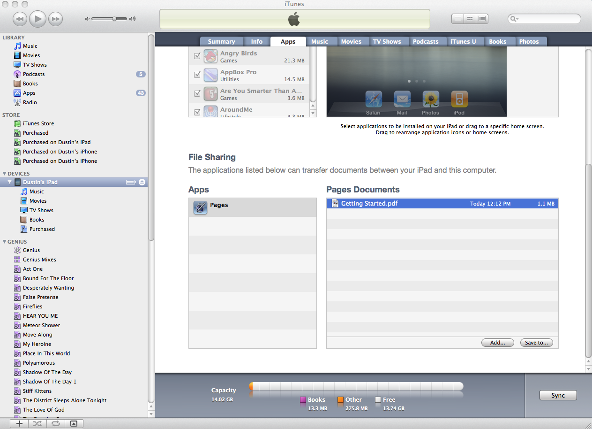Open the iTunes Store
Viewport: 592px width, 429px height.
point(38,123)
